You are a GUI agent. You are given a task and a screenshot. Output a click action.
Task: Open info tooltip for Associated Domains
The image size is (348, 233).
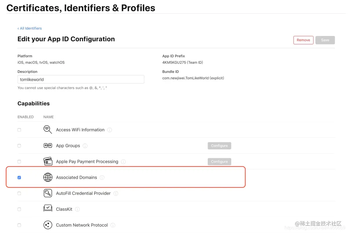click(102, 177)
